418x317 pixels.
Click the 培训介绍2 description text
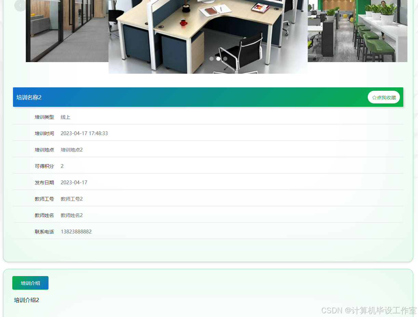tap(26, 300)
